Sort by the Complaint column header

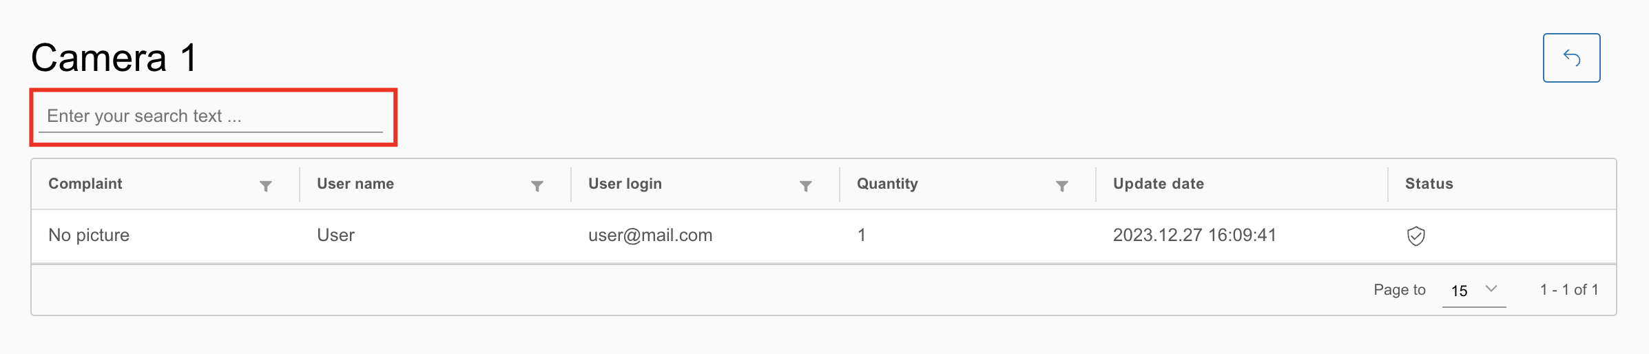85,184
